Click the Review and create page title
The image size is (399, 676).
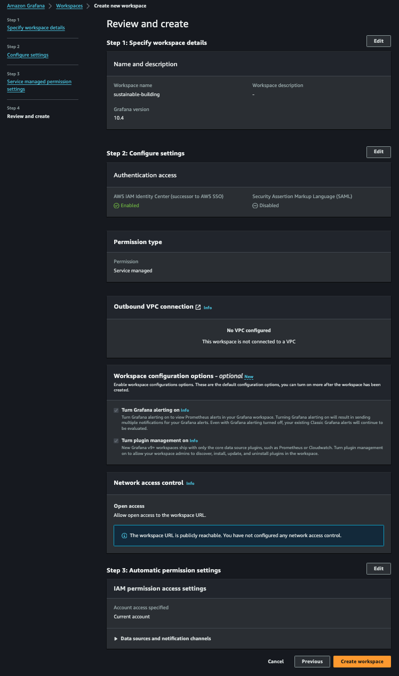tap(147, 24)
